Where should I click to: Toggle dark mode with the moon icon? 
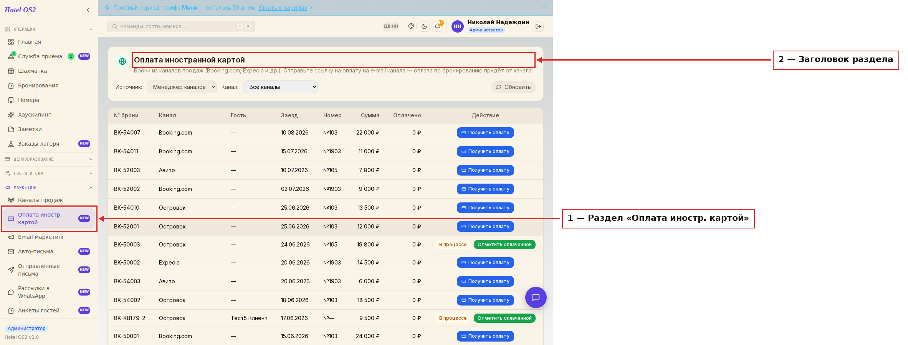coord(424,26)
